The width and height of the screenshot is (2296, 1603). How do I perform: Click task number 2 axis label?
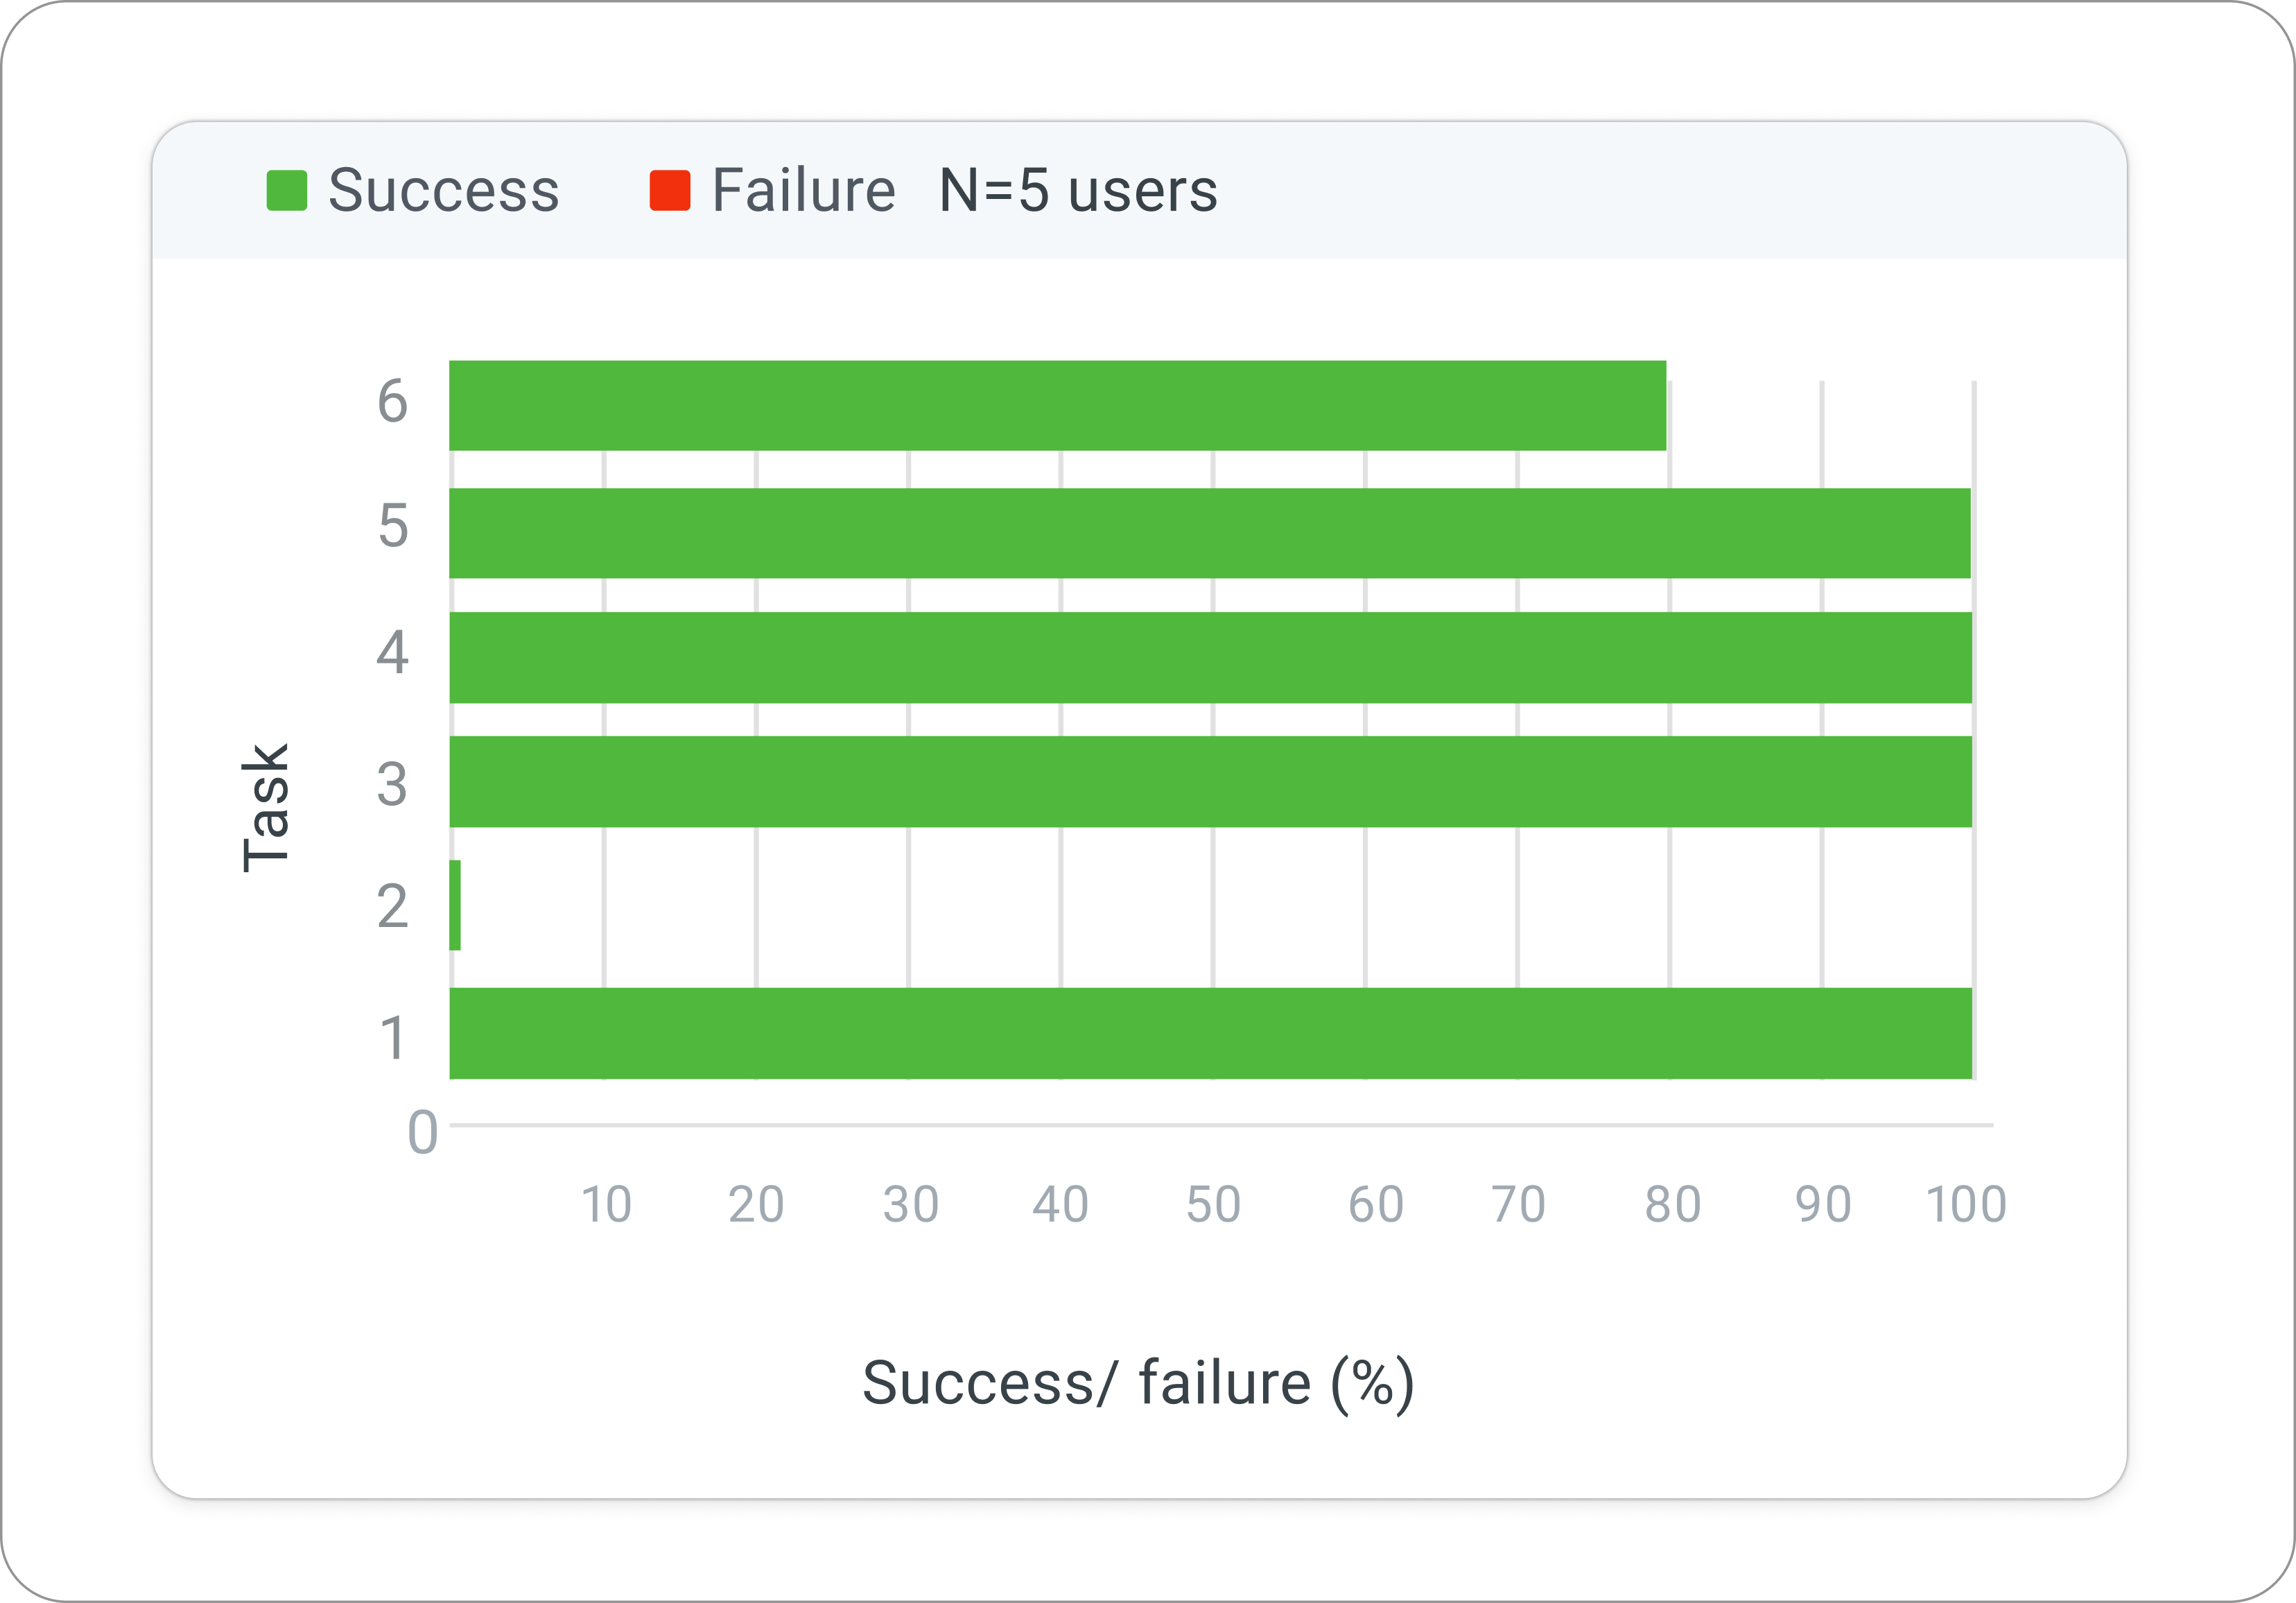click(392, 906)
